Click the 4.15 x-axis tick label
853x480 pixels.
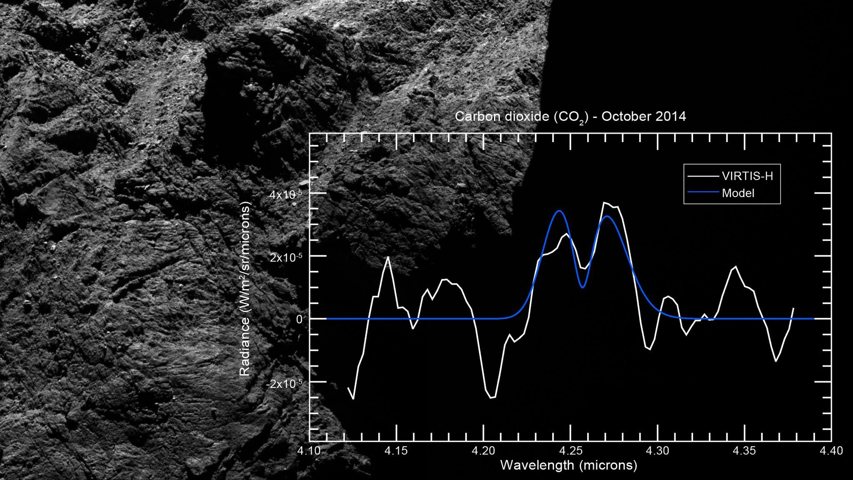coord(396,451)
